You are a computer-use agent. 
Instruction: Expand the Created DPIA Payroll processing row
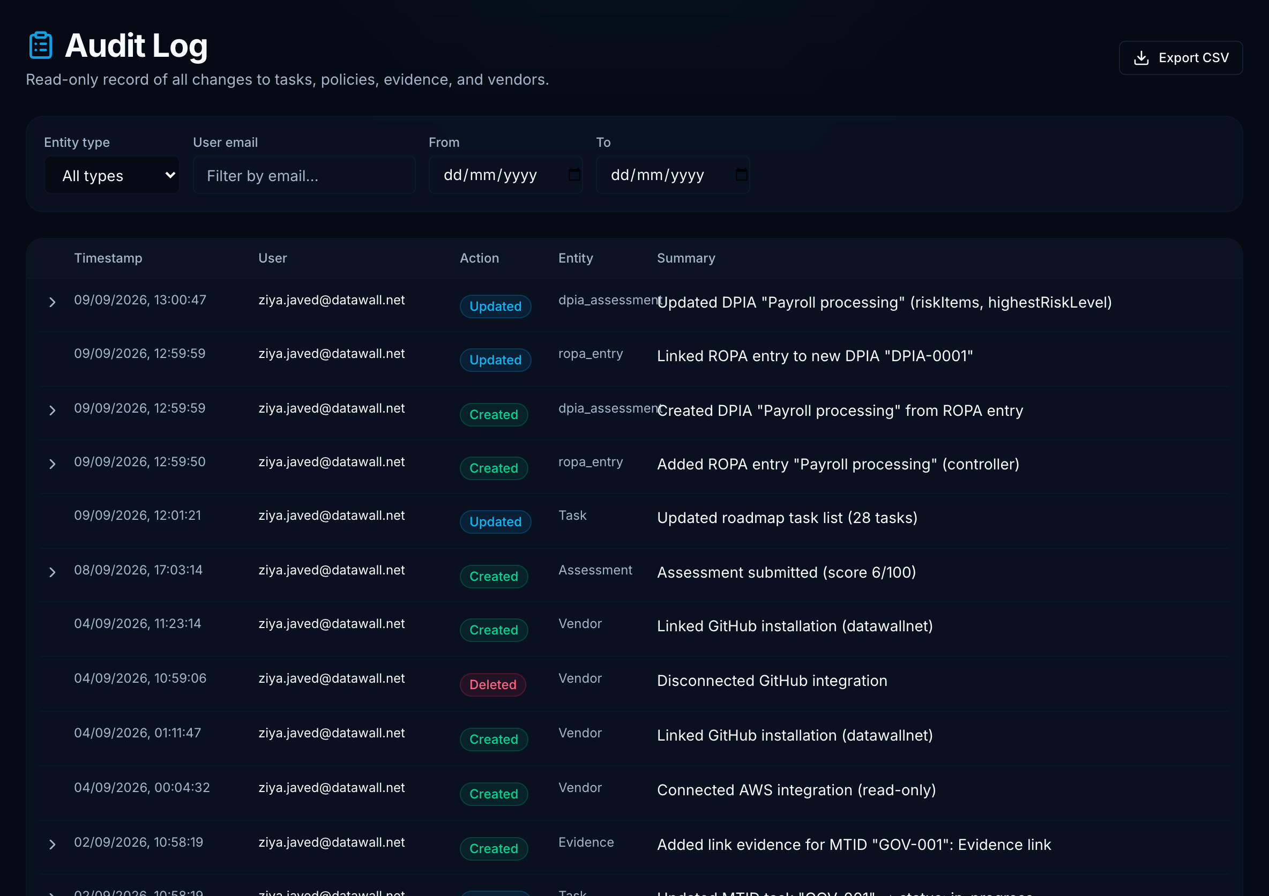[52, 410]
